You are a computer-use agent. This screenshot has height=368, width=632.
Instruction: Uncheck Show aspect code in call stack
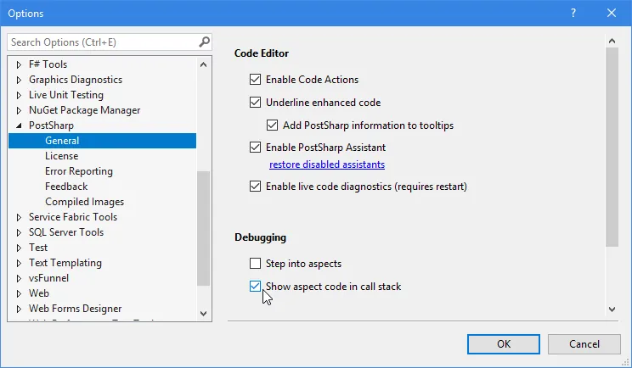pos(255,287)
